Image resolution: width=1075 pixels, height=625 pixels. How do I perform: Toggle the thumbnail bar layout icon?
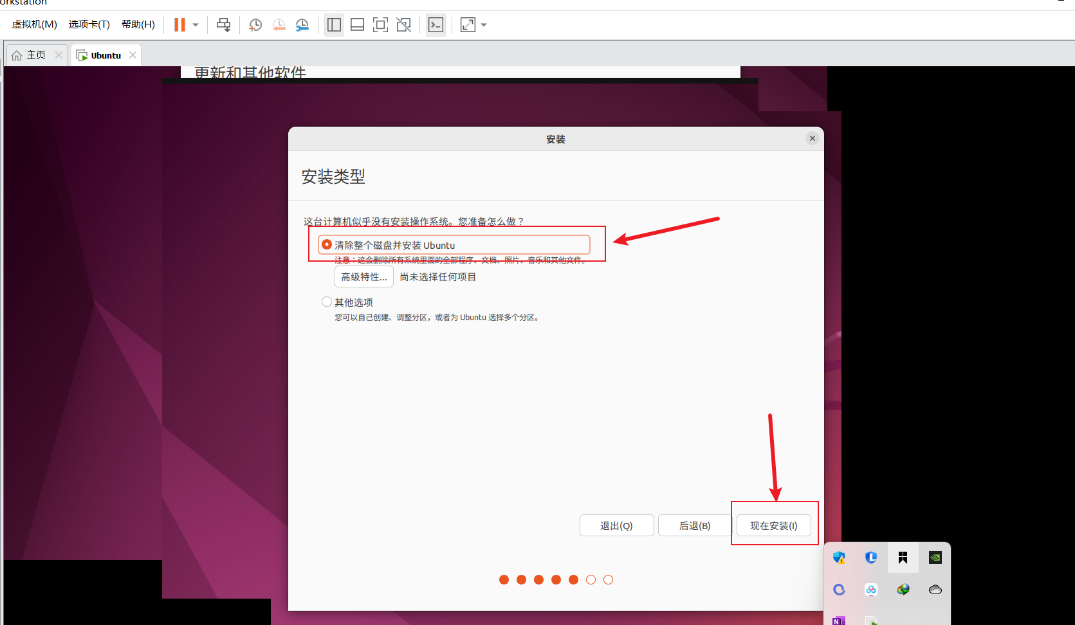pyautogui.click(x=357, y=25)
